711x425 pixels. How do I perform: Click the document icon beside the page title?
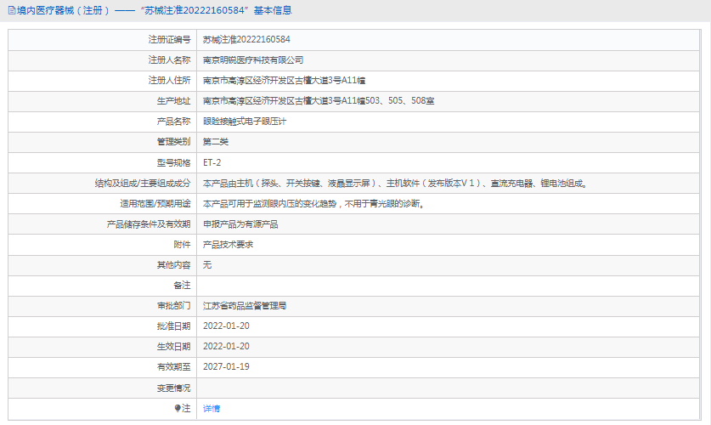pos(12,10)
